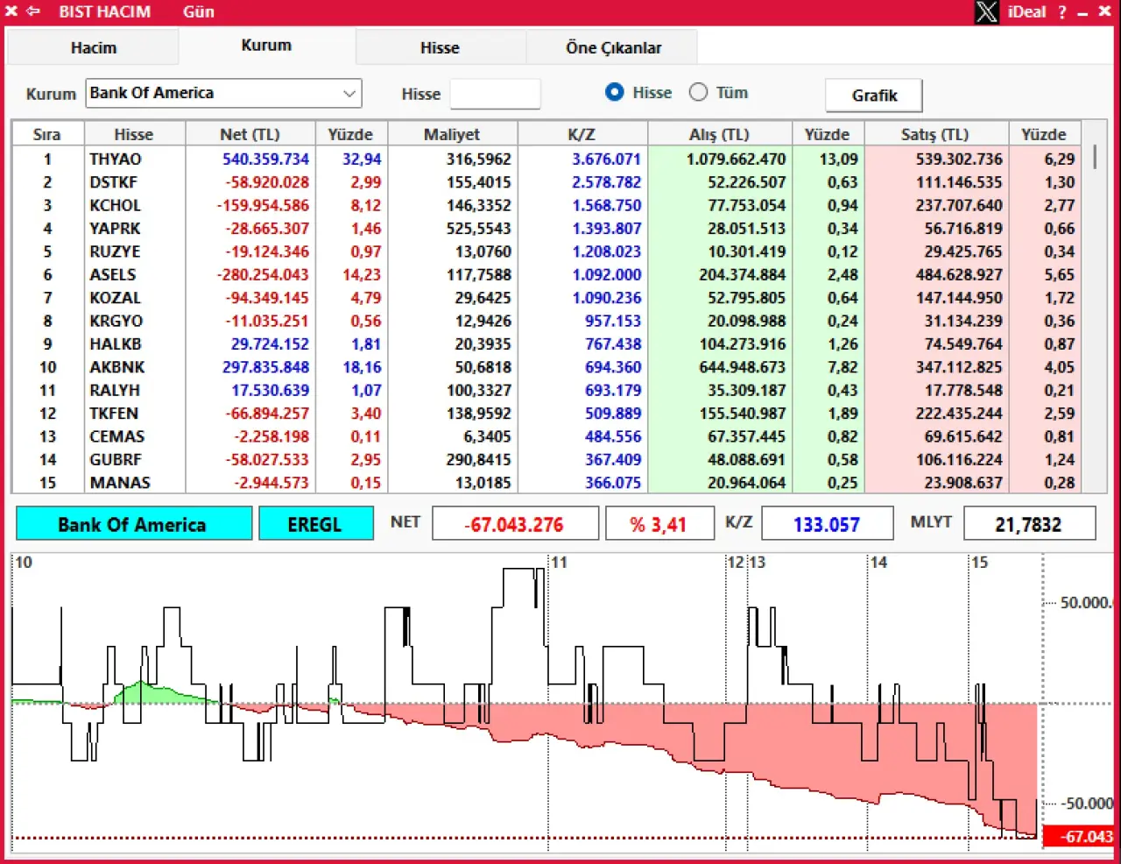Switch to the Kurum tab
The height and width of the screenshot is (864, 1121).
pyautogui.click(x=266, y=46)
